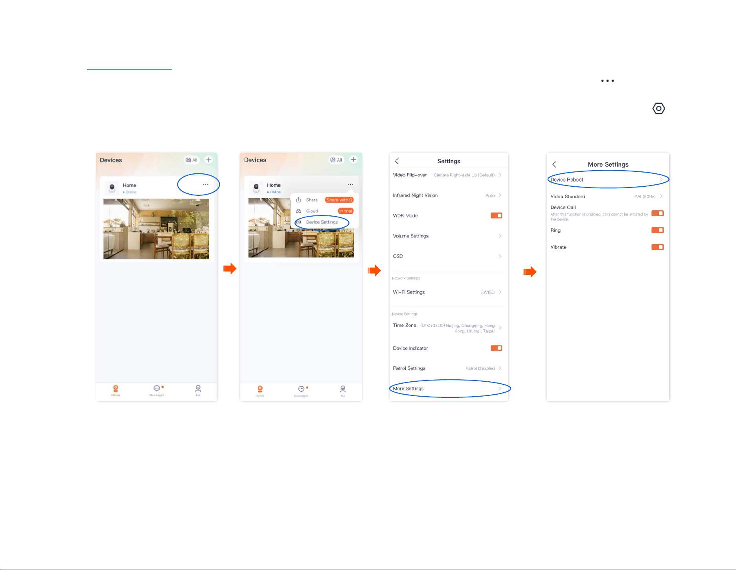Toggle the Device Call switch
This screenshot has width=736, height=570.
(657, 213)
